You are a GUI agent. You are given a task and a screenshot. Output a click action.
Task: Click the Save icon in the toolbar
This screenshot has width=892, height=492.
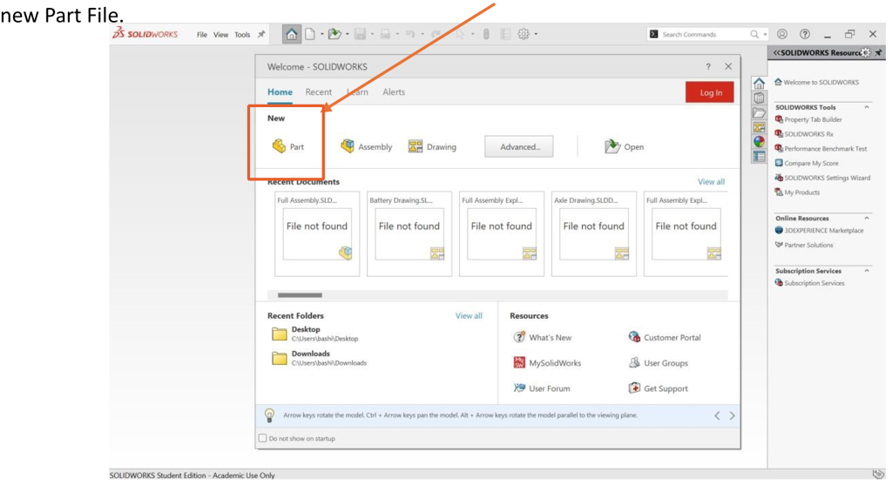tap(360, 34)
